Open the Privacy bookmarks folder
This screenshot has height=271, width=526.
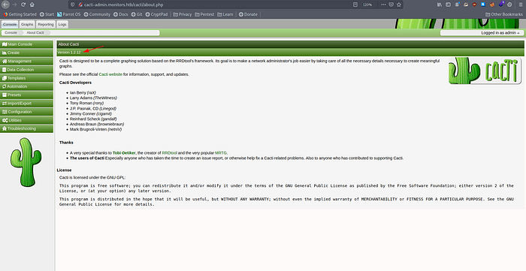click(183, 14)
